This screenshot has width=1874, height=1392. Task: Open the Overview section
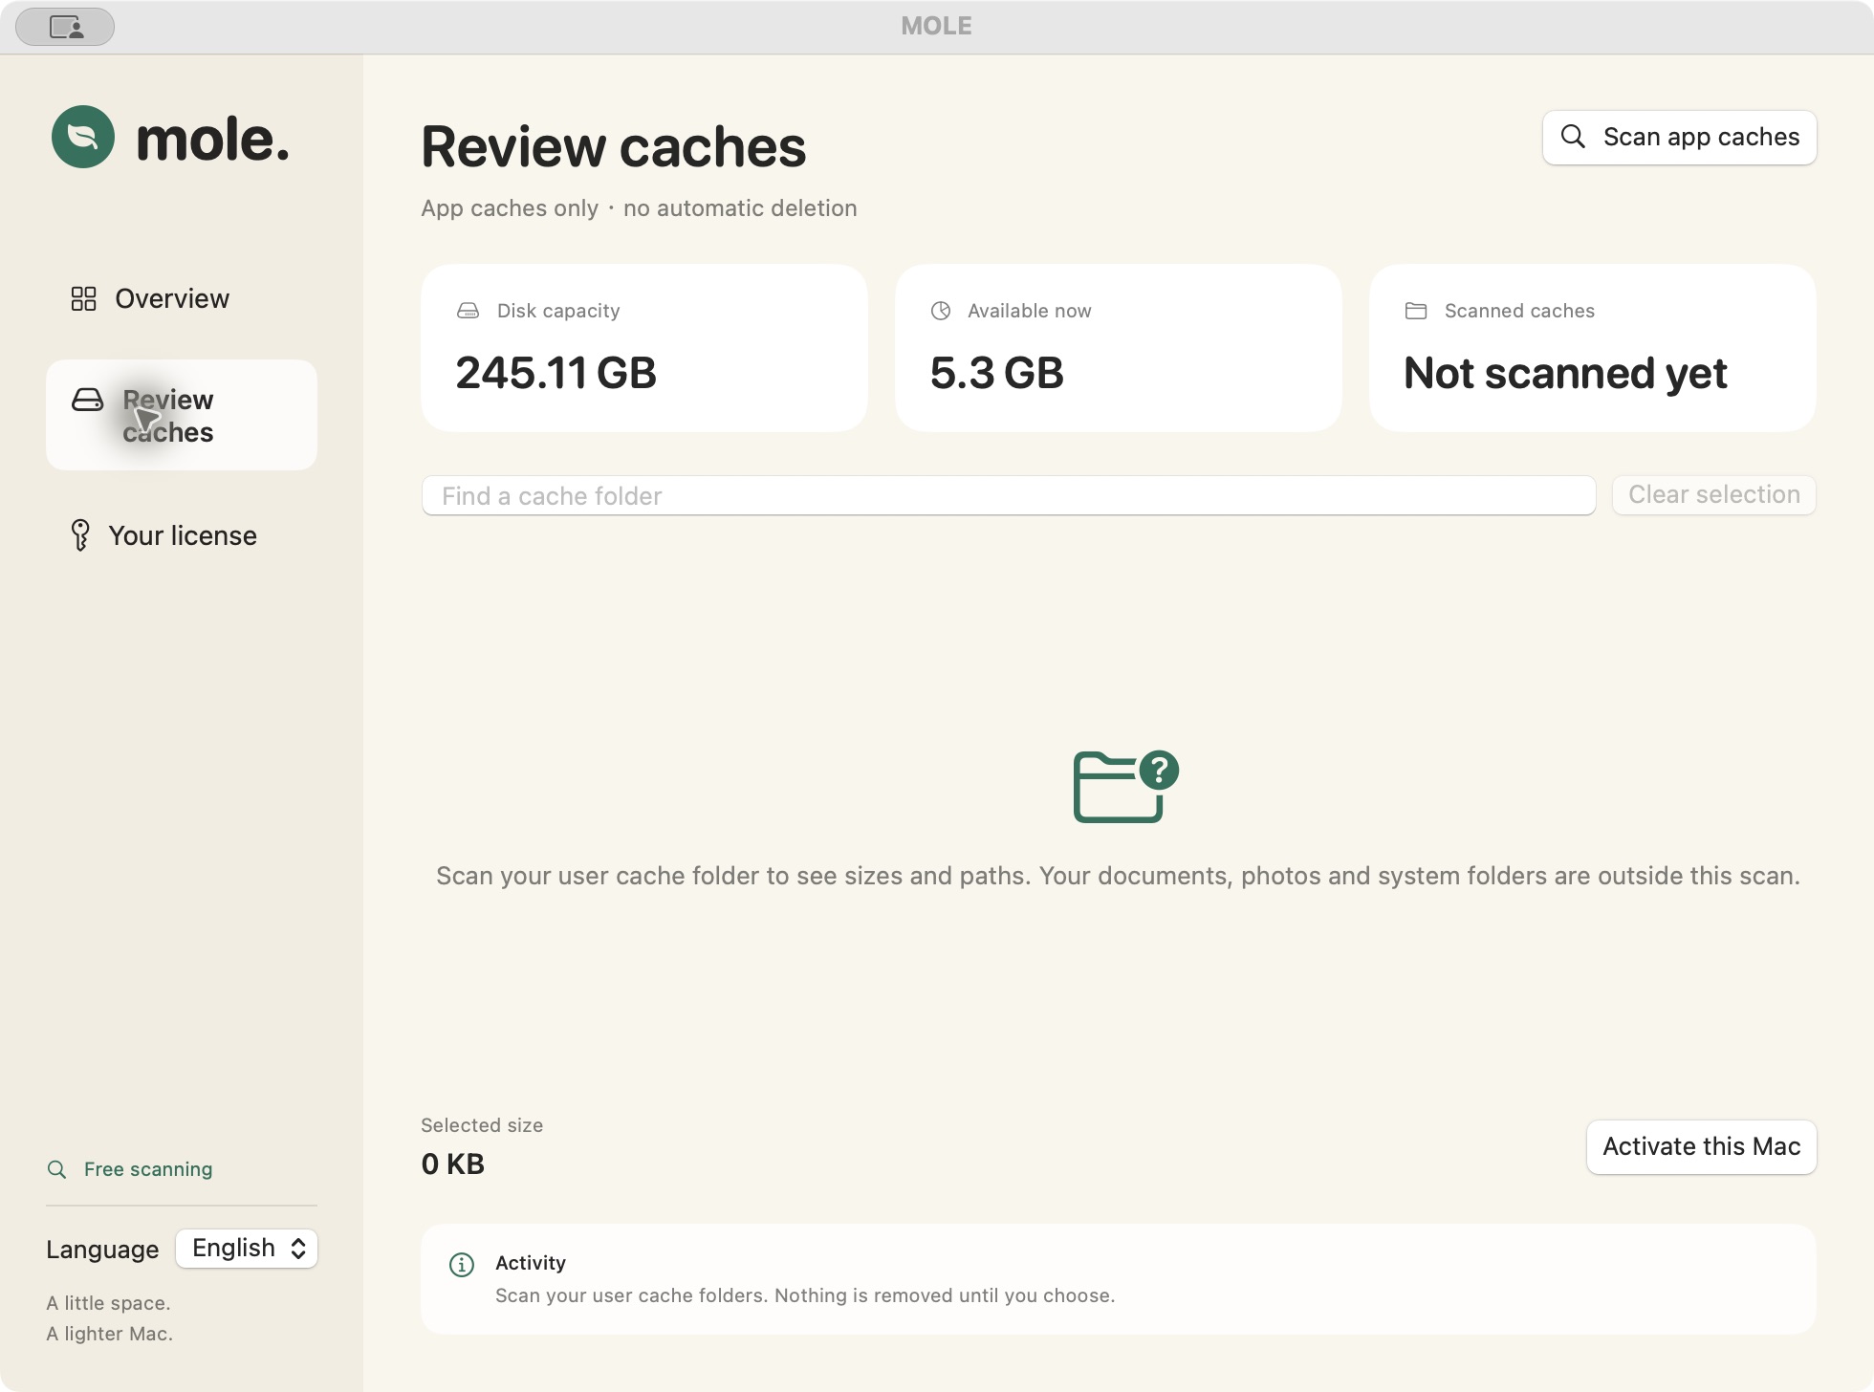182,298
